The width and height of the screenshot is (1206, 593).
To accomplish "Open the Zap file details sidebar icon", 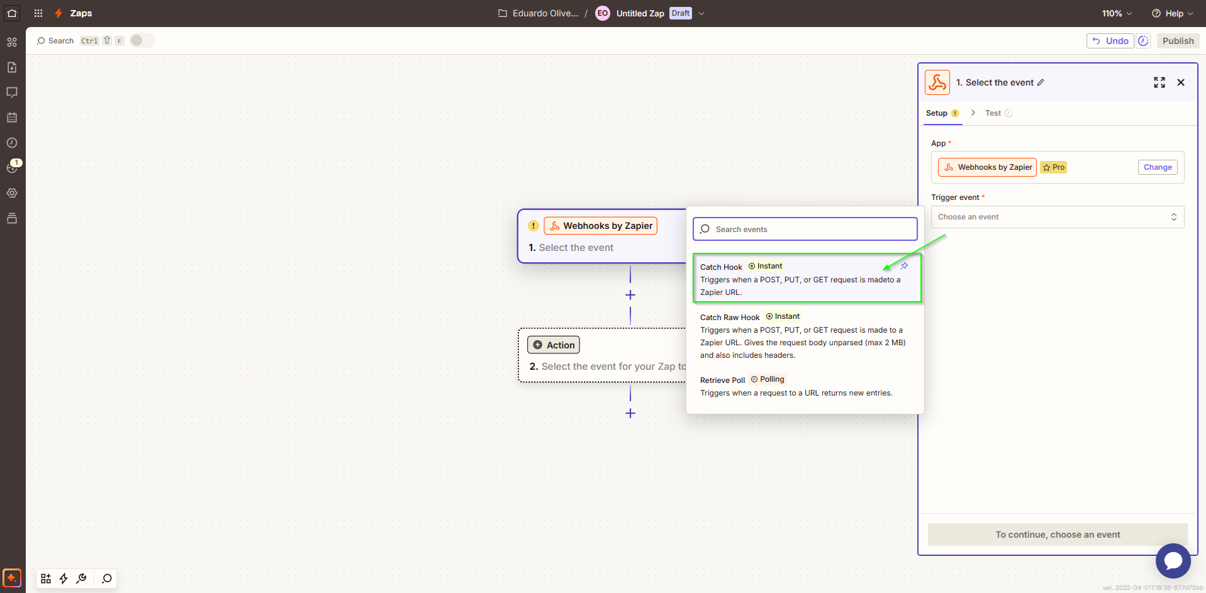I will tap(12, 67).
